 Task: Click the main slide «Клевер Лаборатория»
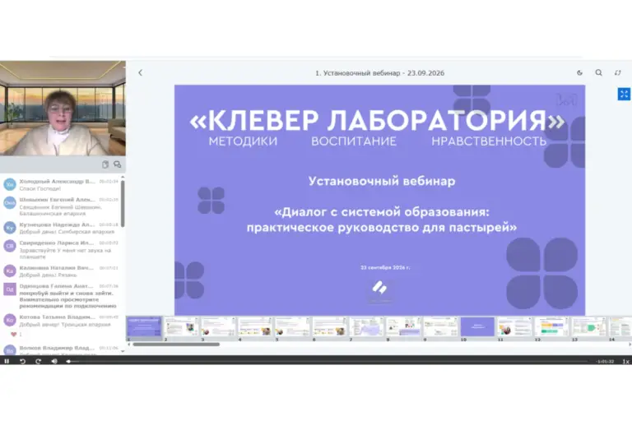click(x=379, y=200)
